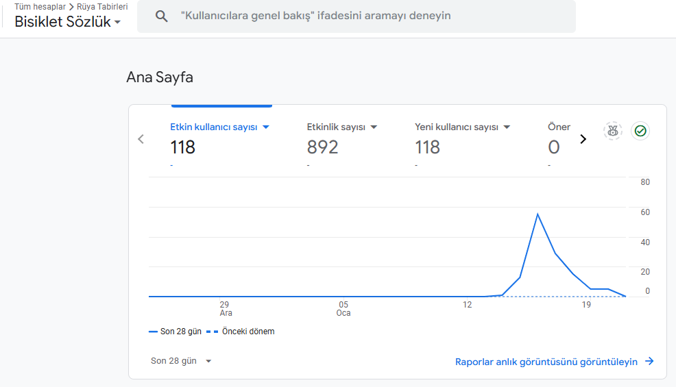This screenshot has height=387, width=676.
Task: Click the Son 28 gün legend entry
Action: pos(175,332)
